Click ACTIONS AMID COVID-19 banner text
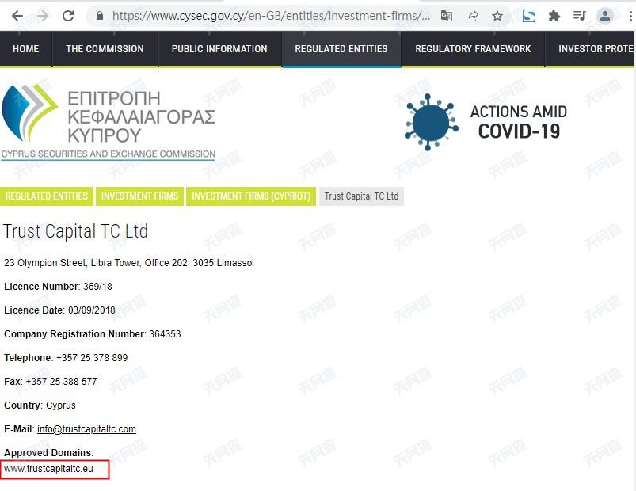636x491 pixels. pos(519,122)
